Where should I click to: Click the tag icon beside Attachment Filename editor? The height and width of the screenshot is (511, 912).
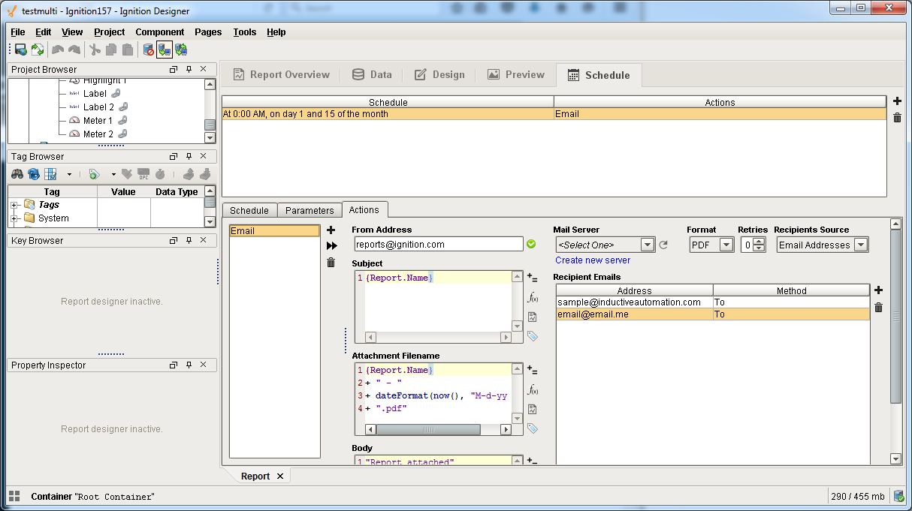532,428
